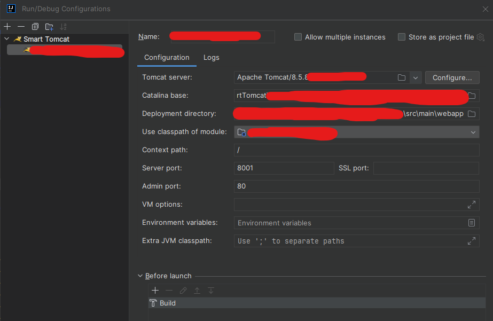Viewport: 493px width, 321px height.
Task: Move Before launch task down
Action: (211, 290)
